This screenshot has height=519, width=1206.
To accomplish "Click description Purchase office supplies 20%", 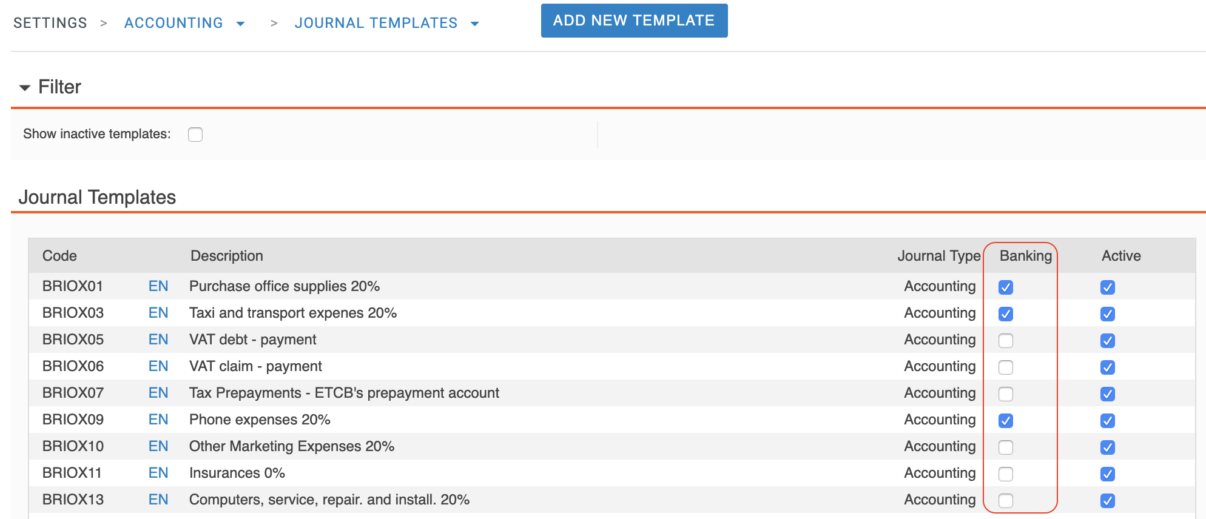I will pos(285,286).
